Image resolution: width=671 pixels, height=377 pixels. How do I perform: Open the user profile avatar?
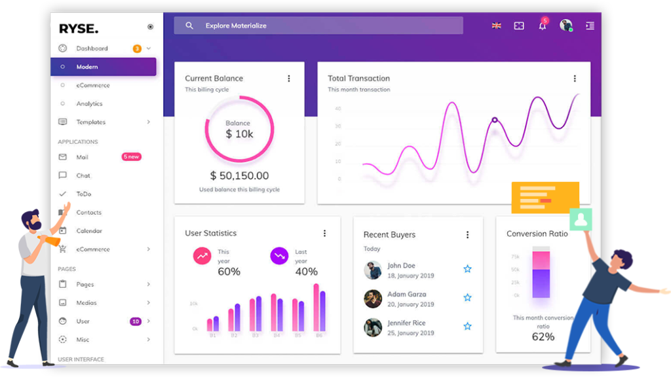coord(566,26)
